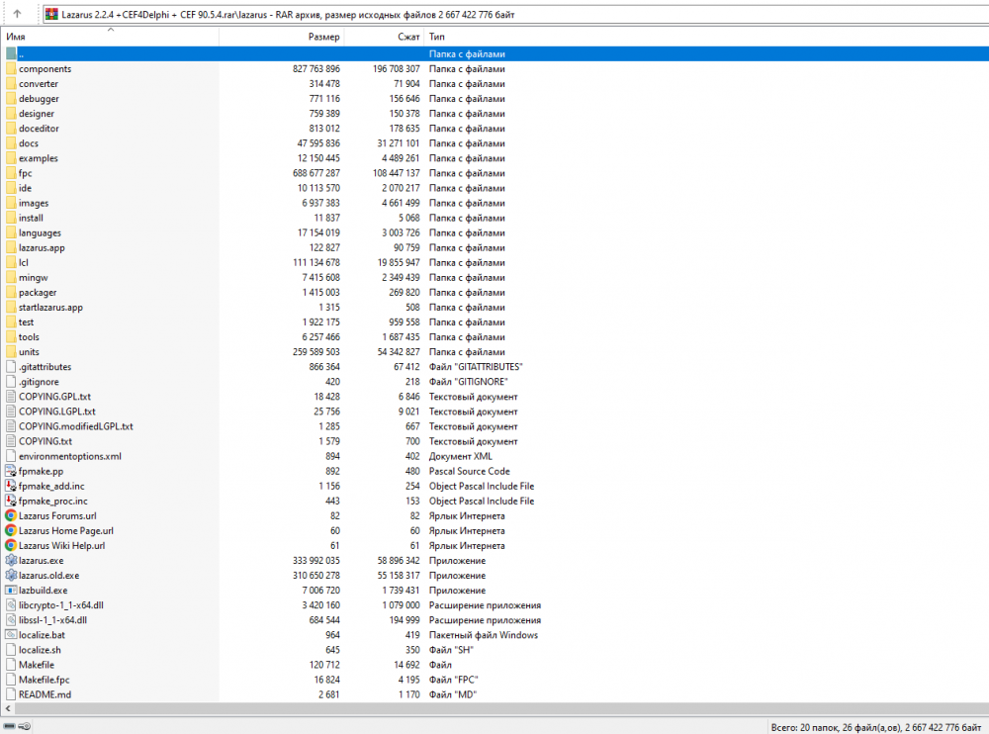Image resolution: width=989 pixels, height=734 pixels.
Task: Select the Makefile.fpc file name
Action: 45,680
